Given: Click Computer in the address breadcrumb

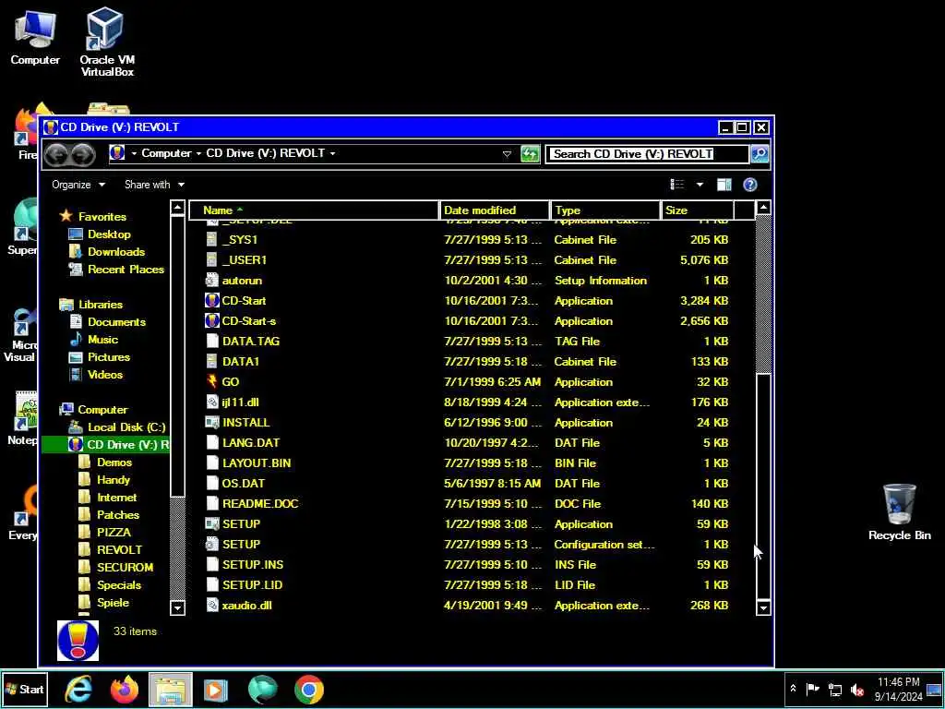Looking at the screenshot, I should point(166,153).
